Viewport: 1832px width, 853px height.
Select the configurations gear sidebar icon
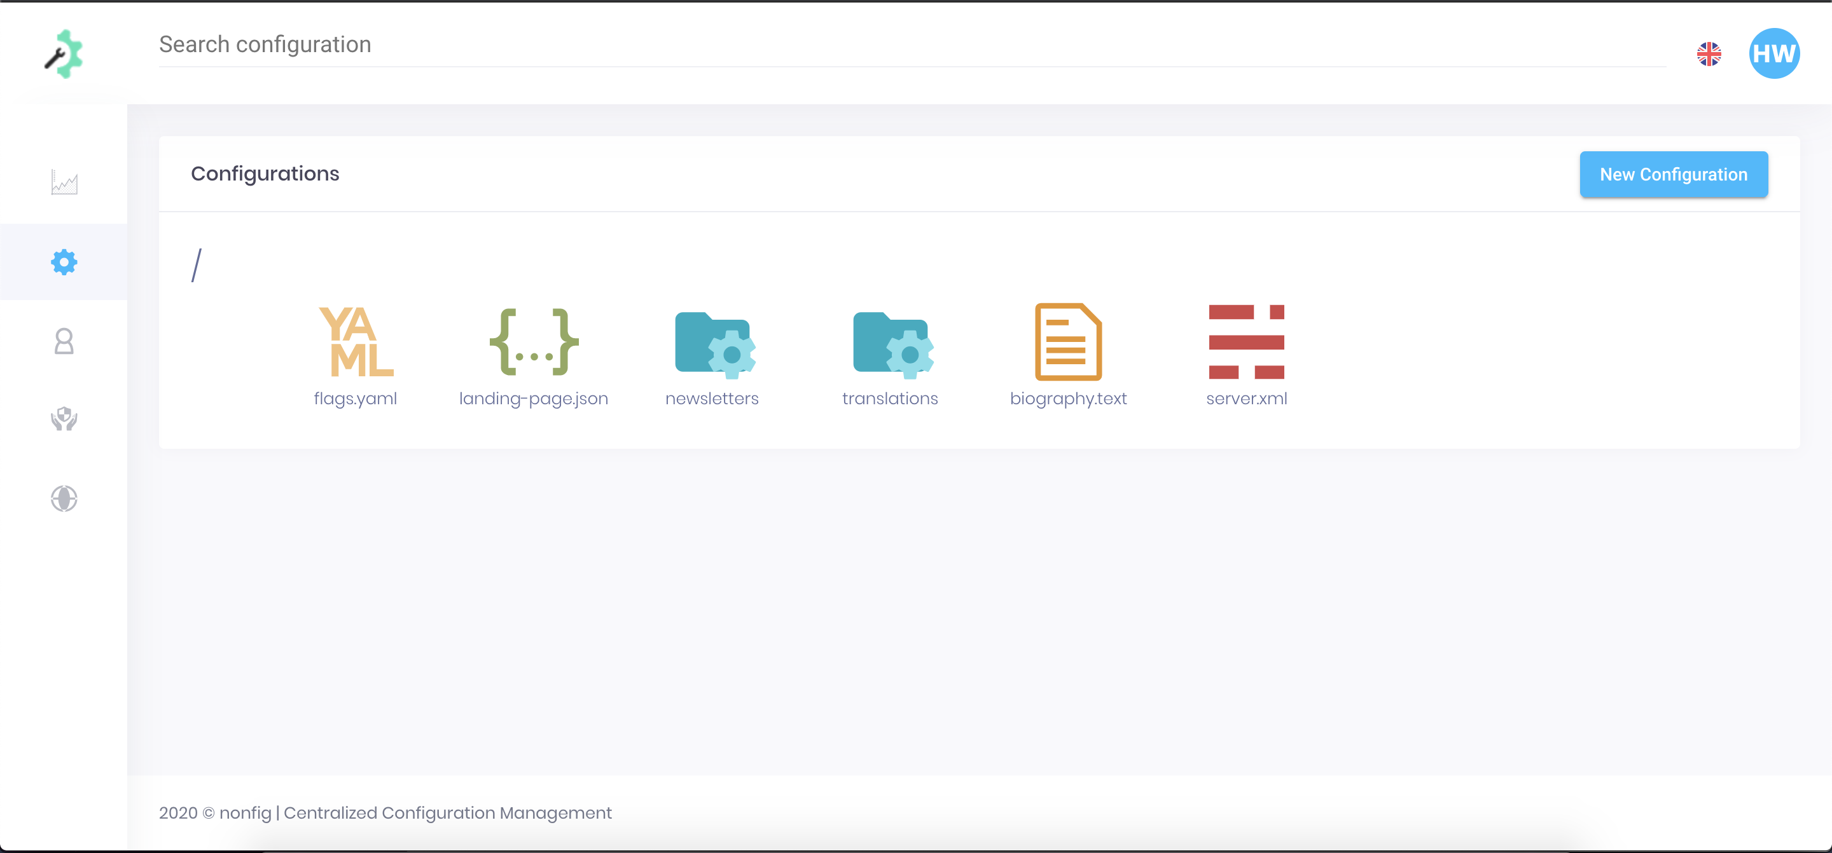click(x=64, y=263)
